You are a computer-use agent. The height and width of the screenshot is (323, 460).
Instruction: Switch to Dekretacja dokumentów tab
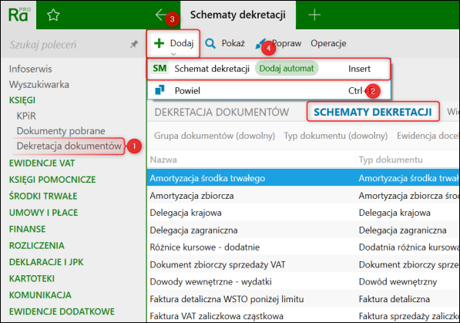coord(221,113)
